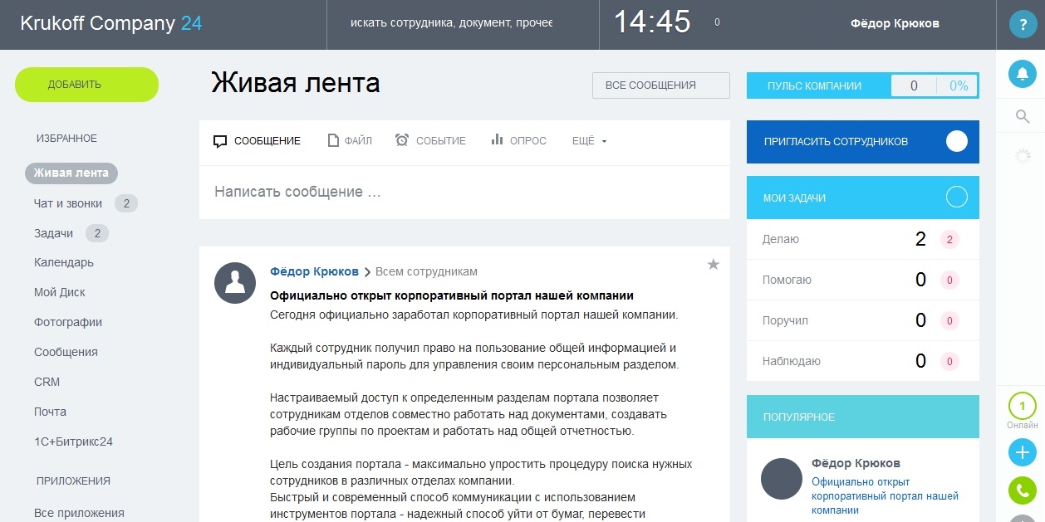This screenshot has height=522, width=1045.
Task: Open Задачи in left menu
Action: (53, 233)
